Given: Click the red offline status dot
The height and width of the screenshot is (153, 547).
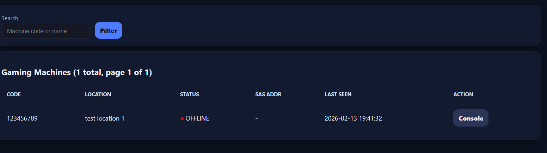Looking at the screenshot, I should (182, 119).
